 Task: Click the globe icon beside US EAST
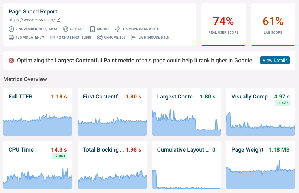click(66, 29)
